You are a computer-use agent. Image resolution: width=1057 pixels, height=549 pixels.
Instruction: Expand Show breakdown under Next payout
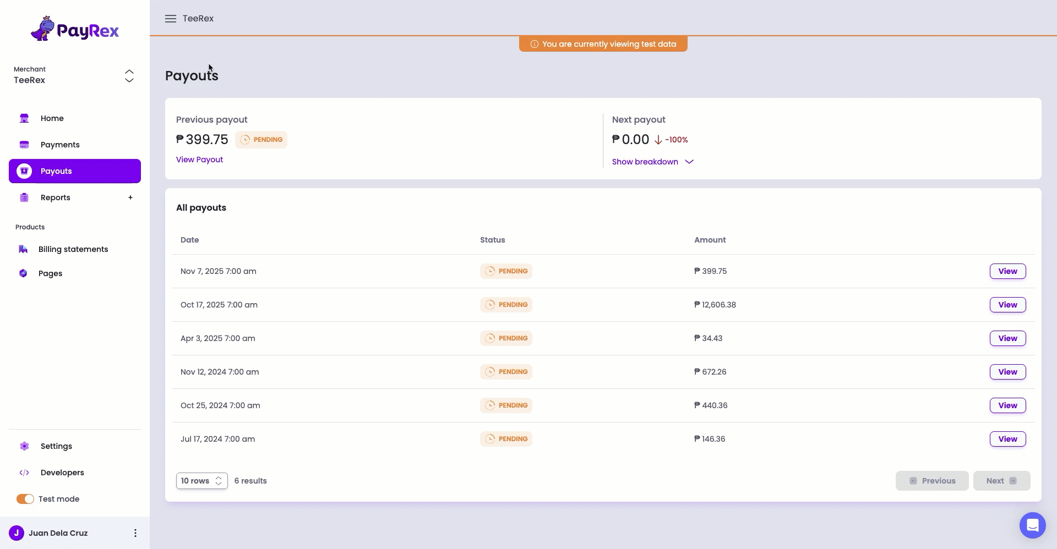coord(653,162)
